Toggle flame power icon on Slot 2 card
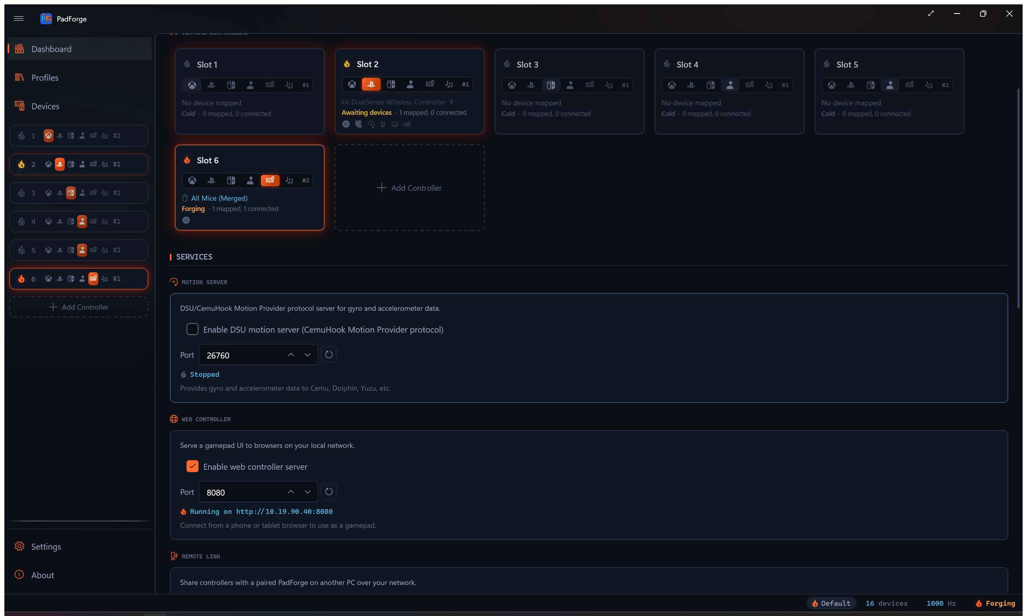1027x616 pixels. click(x=347, y=64)
